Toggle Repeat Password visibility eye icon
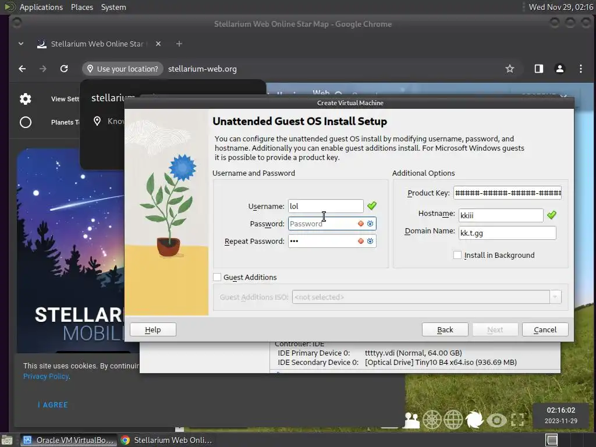The image size is (596, 447). [370, 241]
